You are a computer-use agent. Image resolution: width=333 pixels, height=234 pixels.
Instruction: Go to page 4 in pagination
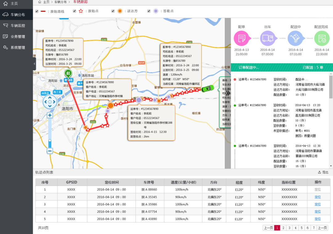coord(295,228)
